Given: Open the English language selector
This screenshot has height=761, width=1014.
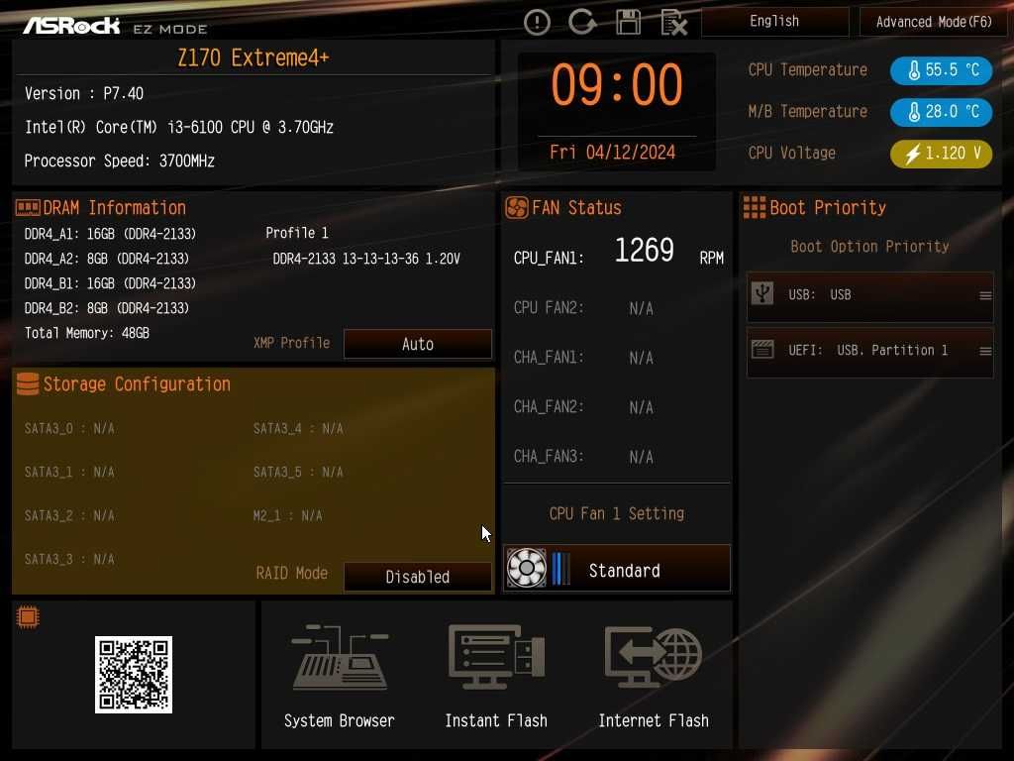Looking at the screenshot, I should click(x=774, y=22).
